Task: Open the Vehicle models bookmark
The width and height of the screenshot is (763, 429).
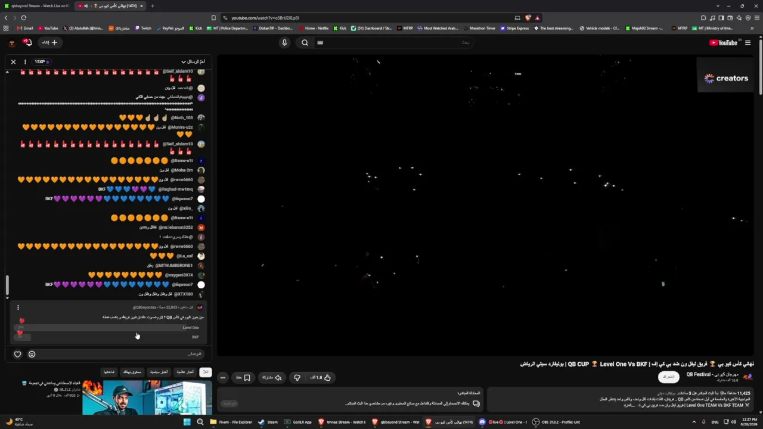Action: click(x=600, y=28)
